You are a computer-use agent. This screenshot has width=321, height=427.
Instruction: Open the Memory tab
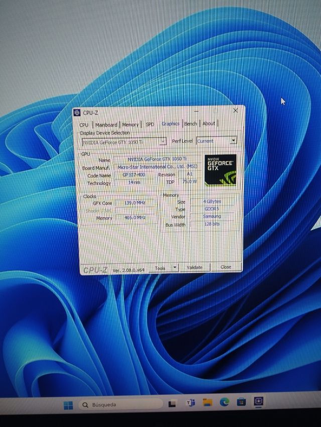click(130, 125)
